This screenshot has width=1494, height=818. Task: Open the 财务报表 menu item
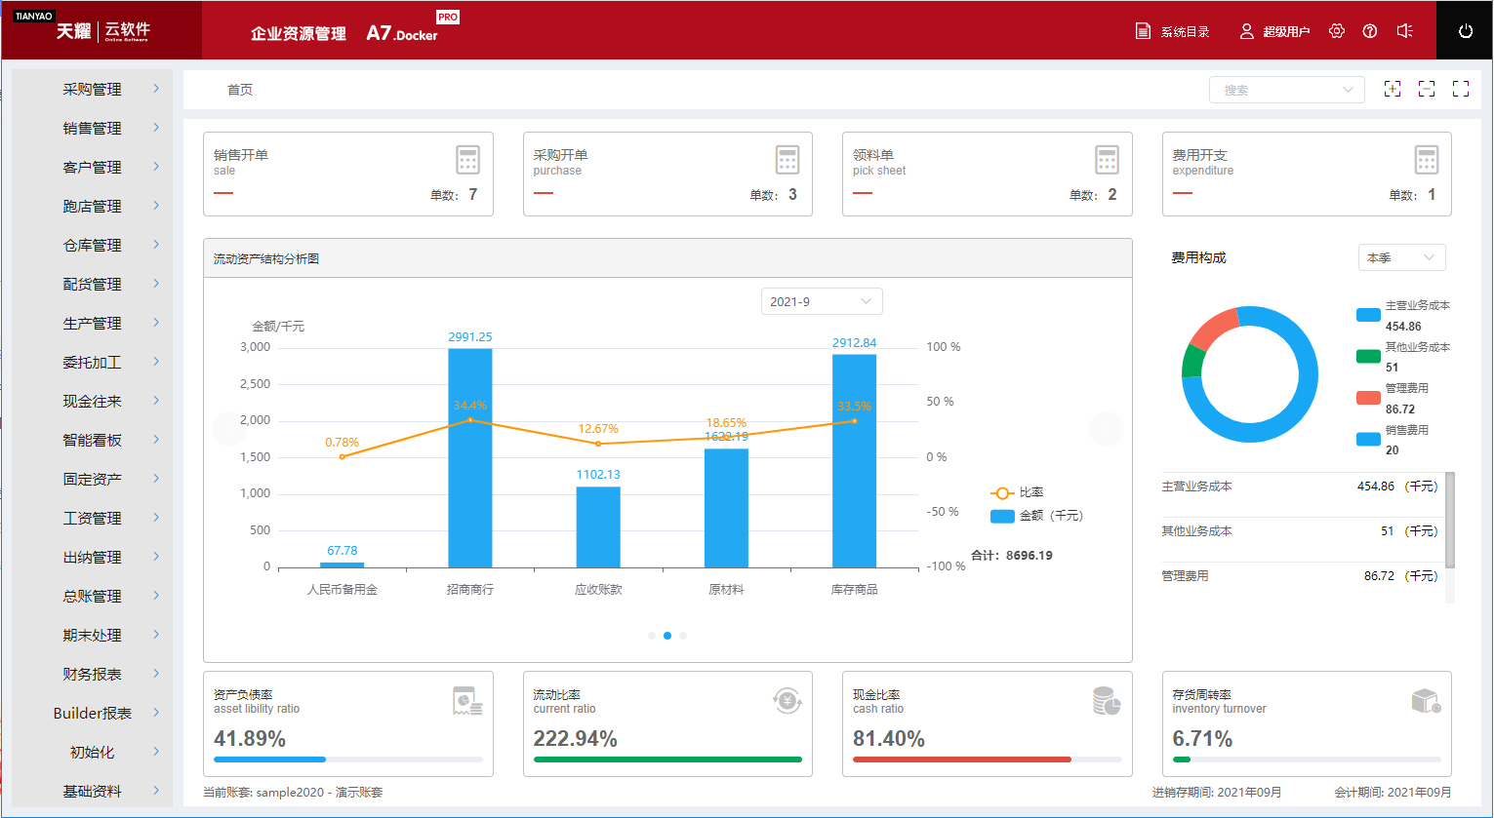point(93,674)
